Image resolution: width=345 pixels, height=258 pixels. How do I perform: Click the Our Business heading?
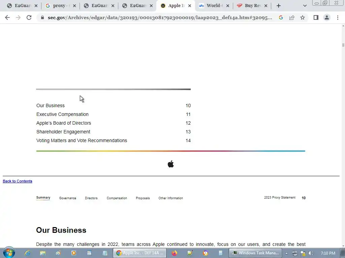coord(61,230)
